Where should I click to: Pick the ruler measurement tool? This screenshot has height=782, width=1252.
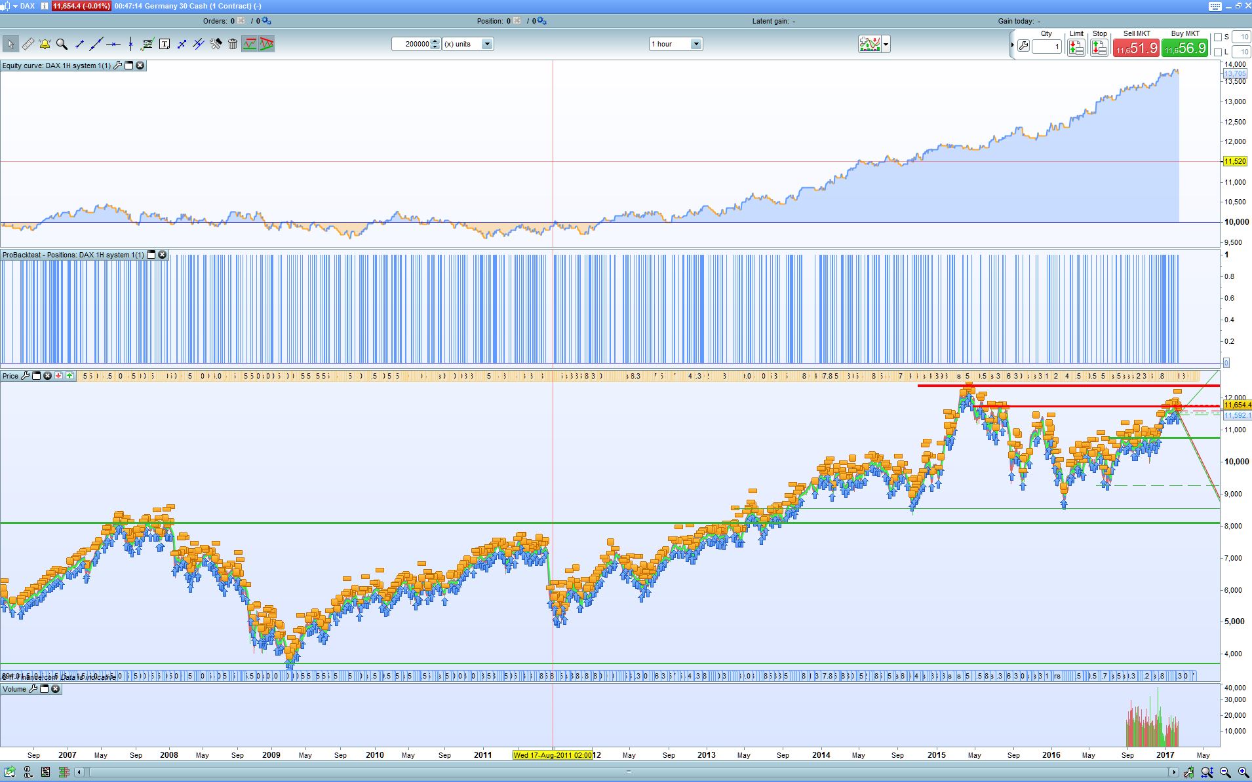click(x=28, y=44)
